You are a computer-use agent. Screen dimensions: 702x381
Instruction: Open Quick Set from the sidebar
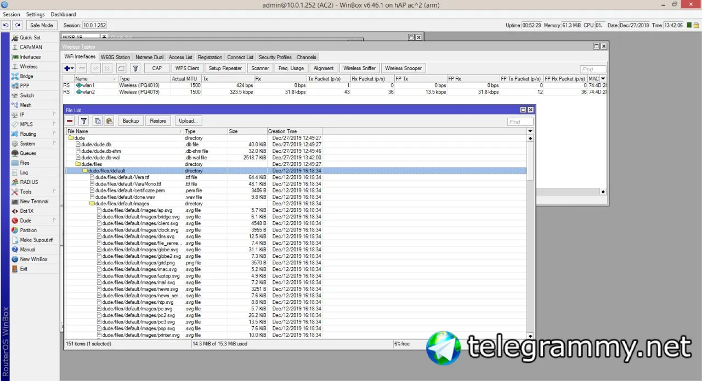click(30, 38)
